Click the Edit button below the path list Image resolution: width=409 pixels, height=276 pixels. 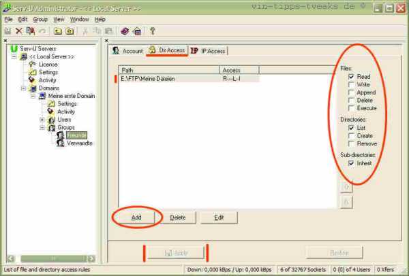point(219,218)
